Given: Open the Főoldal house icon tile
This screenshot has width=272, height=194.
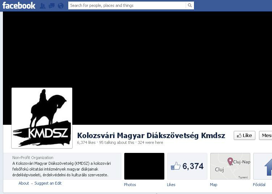Looking at the screenshot, I should tap(263, 166).
